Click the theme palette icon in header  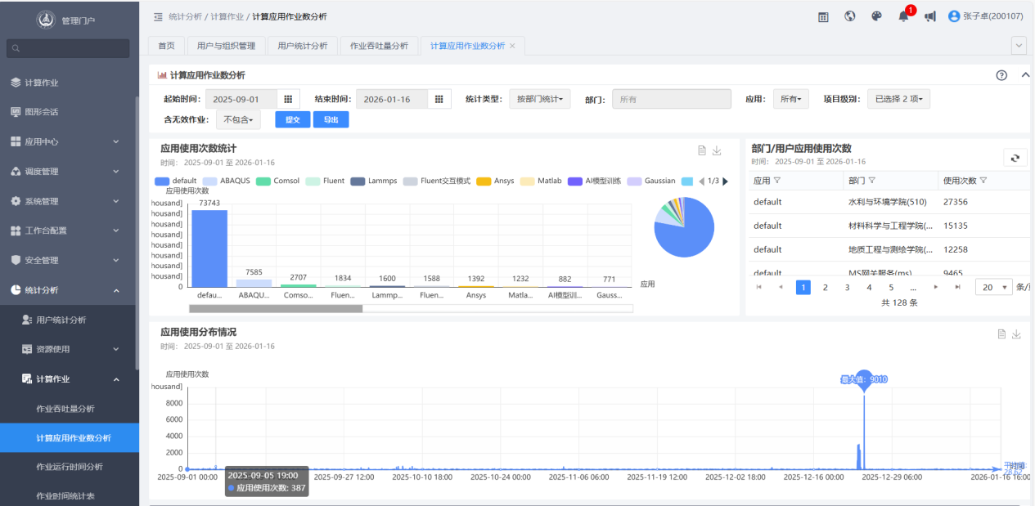pyautogui.click(x=876, y=16)
